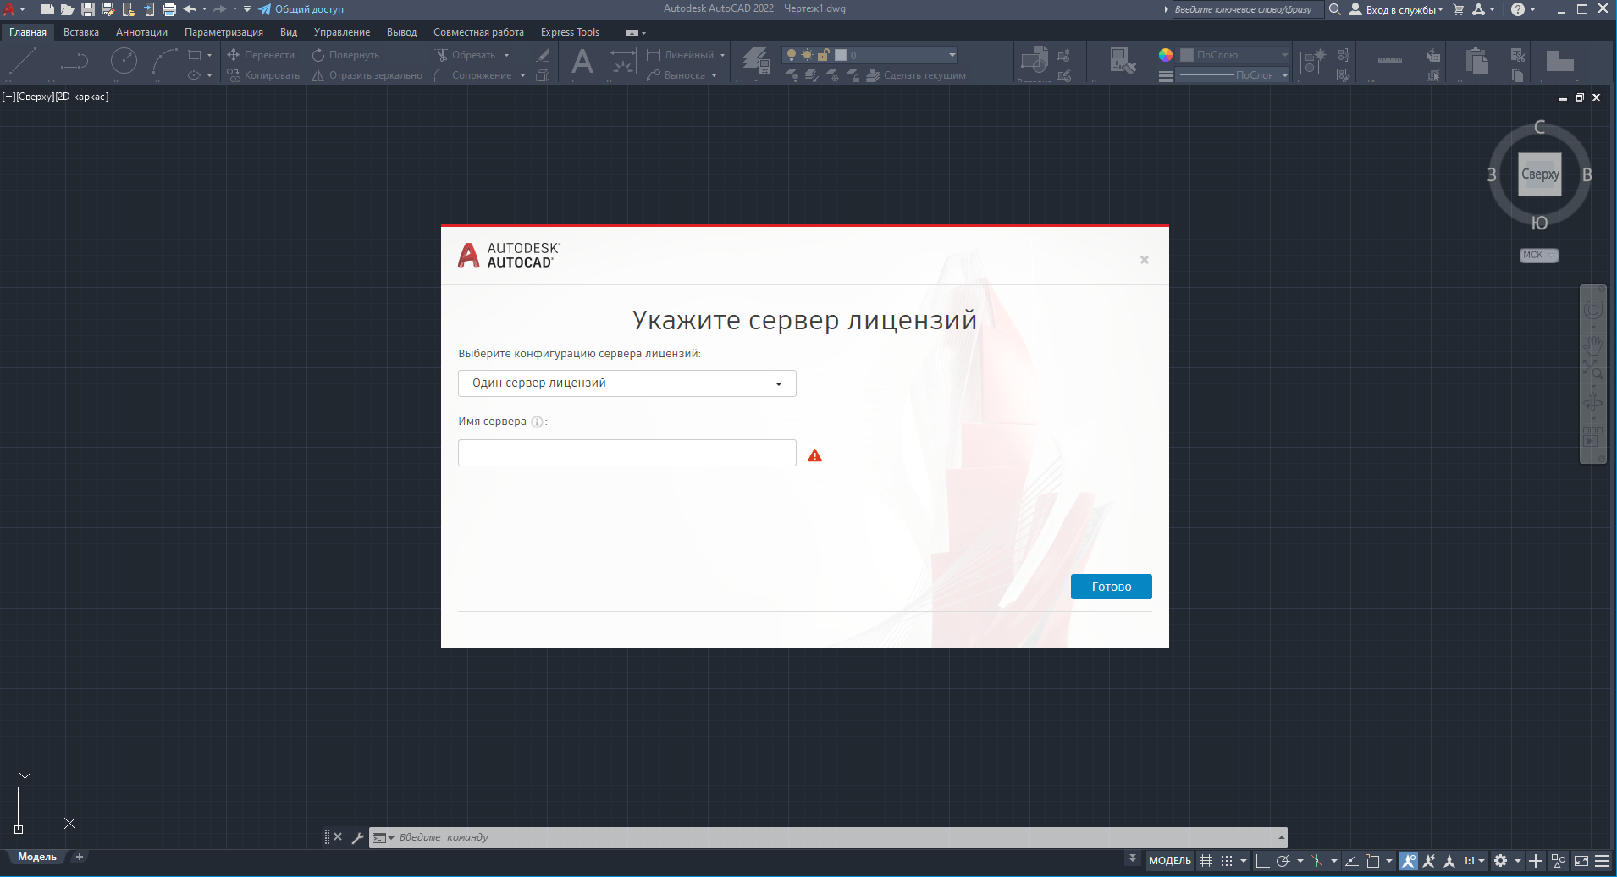This screenshot has height=877, width=1617.
Task: Select the Arc tool
Action: pyautogui.click(x=164, y=61)
